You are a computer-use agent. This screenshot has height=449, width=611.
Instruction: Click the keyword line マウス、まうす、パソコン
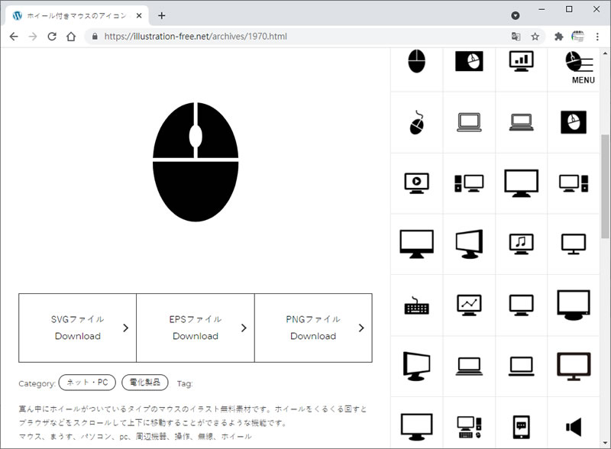point(135,437)
